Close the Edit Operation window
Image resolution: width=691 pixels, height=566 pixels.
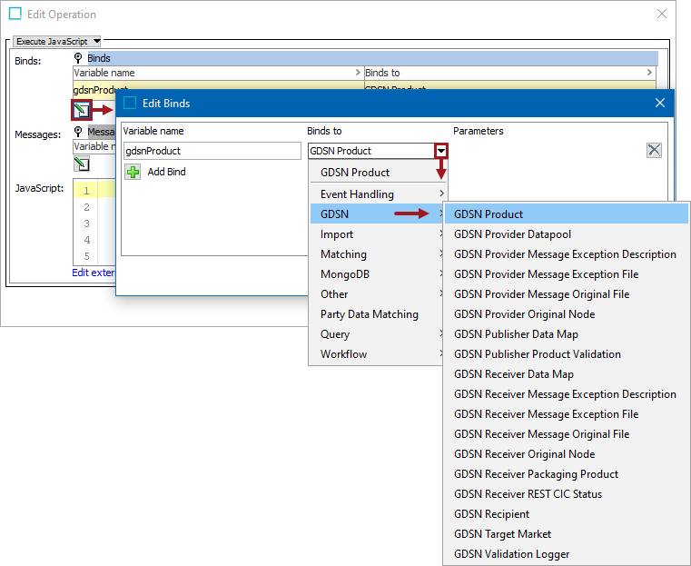coord(662,15)
